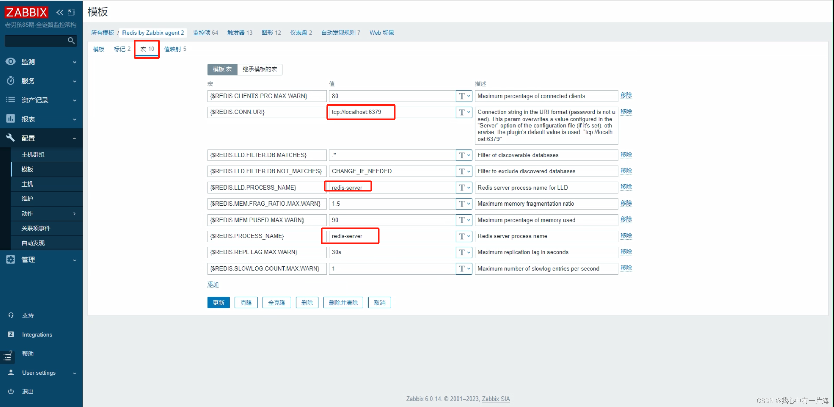Click the Integrations sidebar icon
The height and width of the screenshot is (407, 834).
click(x=10, y=334)
